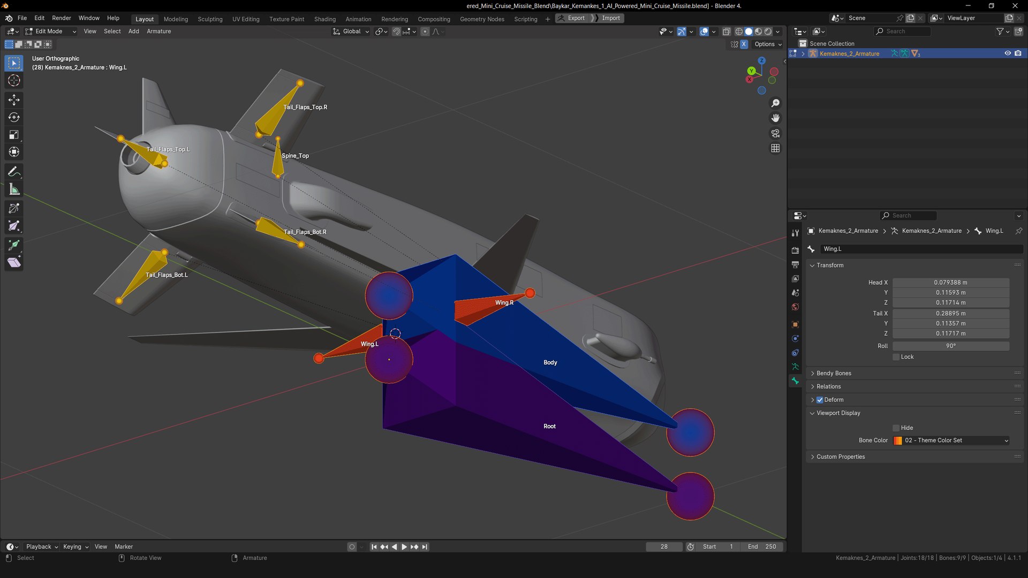Open the Options popover in viewport header

[x=768, y=44]
